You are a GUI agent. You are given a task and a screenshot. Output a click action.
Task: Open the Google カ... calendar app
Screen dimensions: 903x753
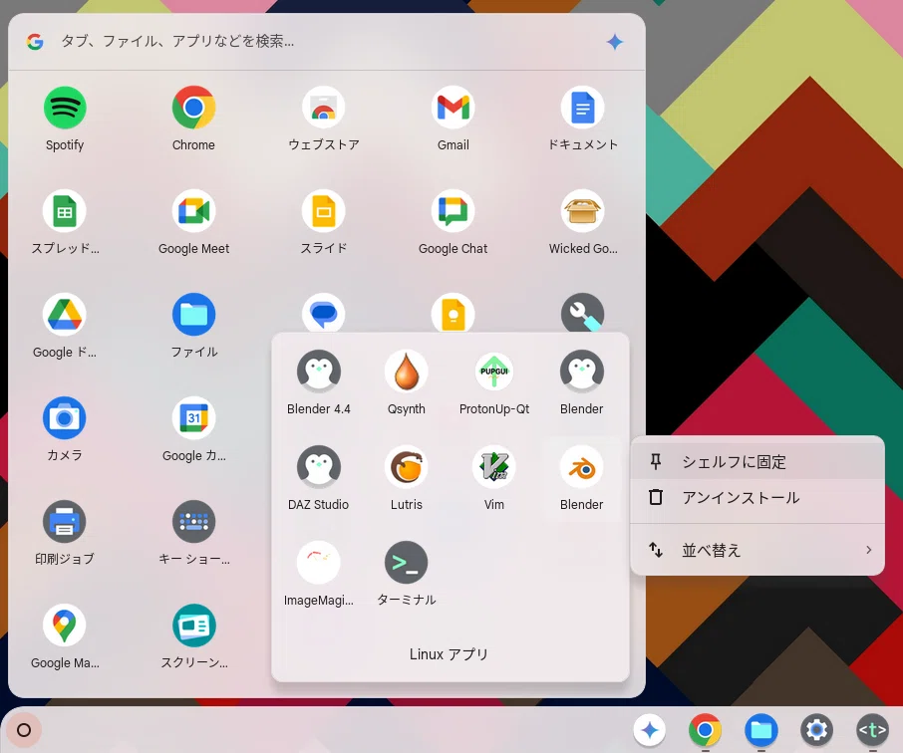[x=194, y=418]
